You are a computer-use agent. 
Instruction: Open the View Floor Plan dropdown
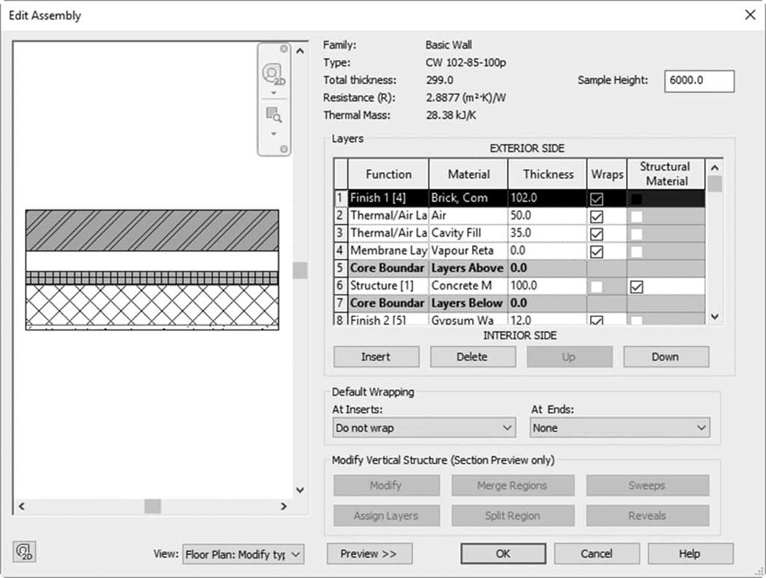243,555
